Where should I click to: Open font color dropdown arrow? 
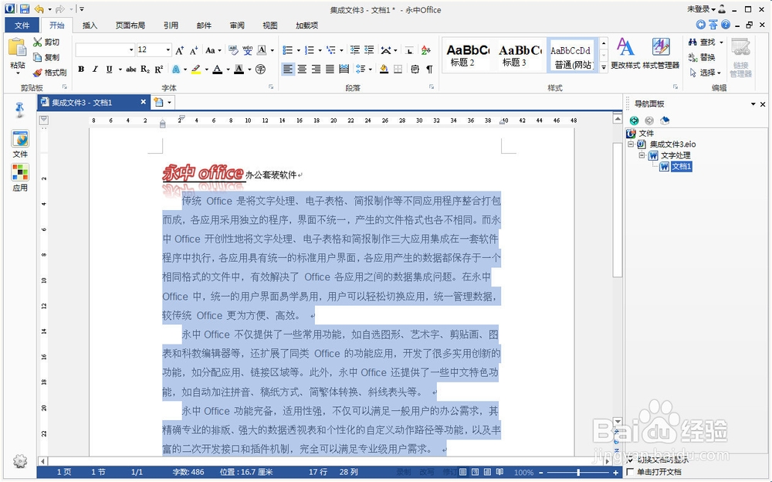[x=228, y=70]
